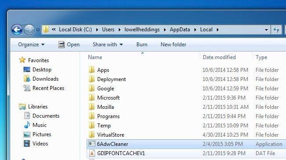Click Open in the command bar
Screen dimensions: 286x160
[69, 45]
